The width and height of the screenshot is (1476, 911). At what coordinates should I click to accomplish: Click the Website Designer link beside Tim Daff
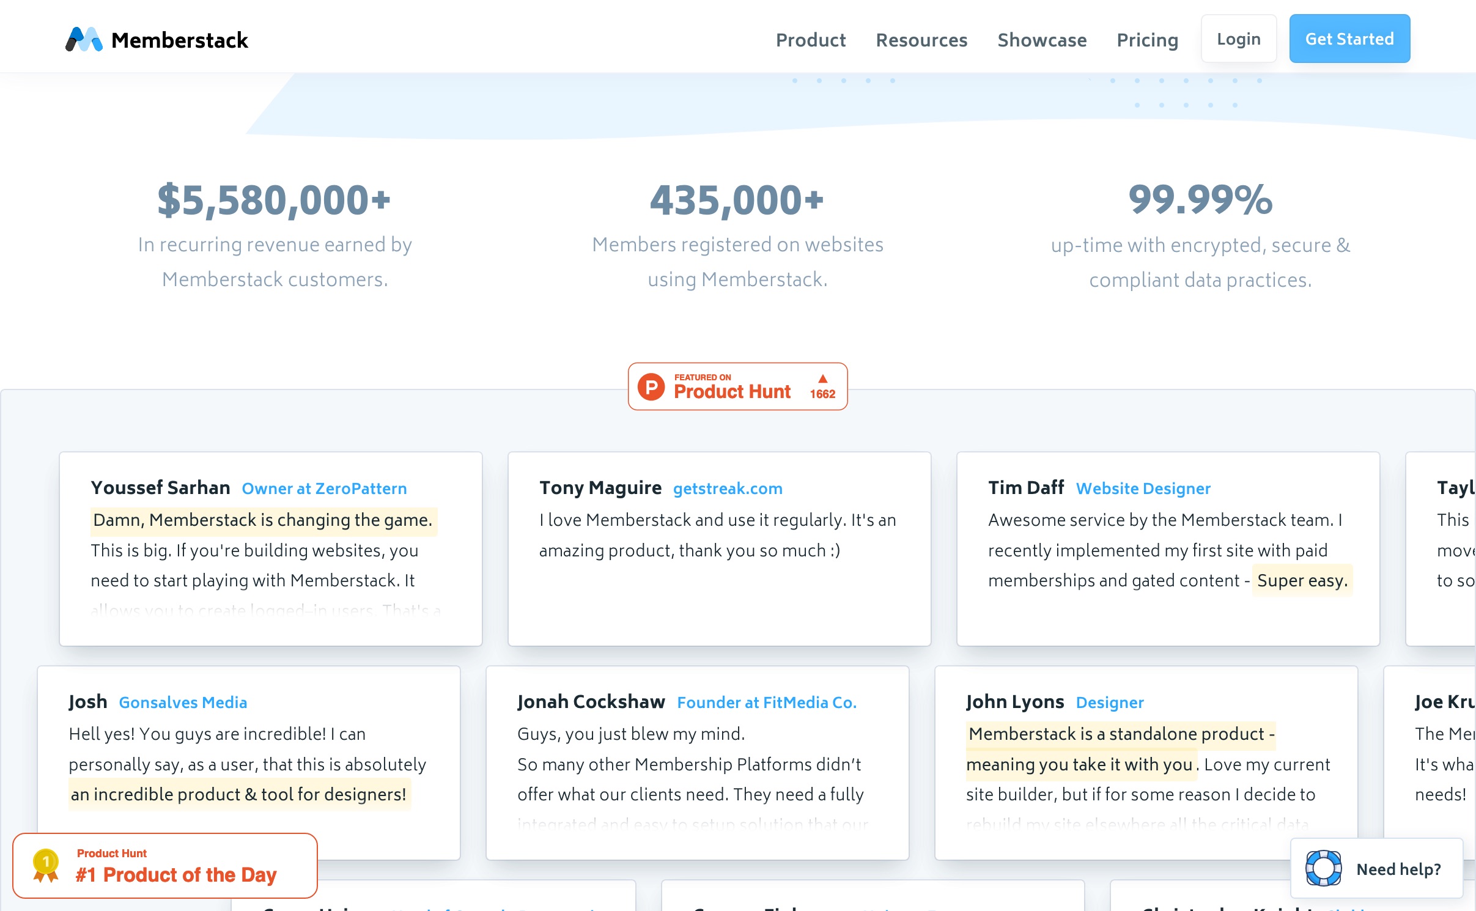coord(1143,489)
